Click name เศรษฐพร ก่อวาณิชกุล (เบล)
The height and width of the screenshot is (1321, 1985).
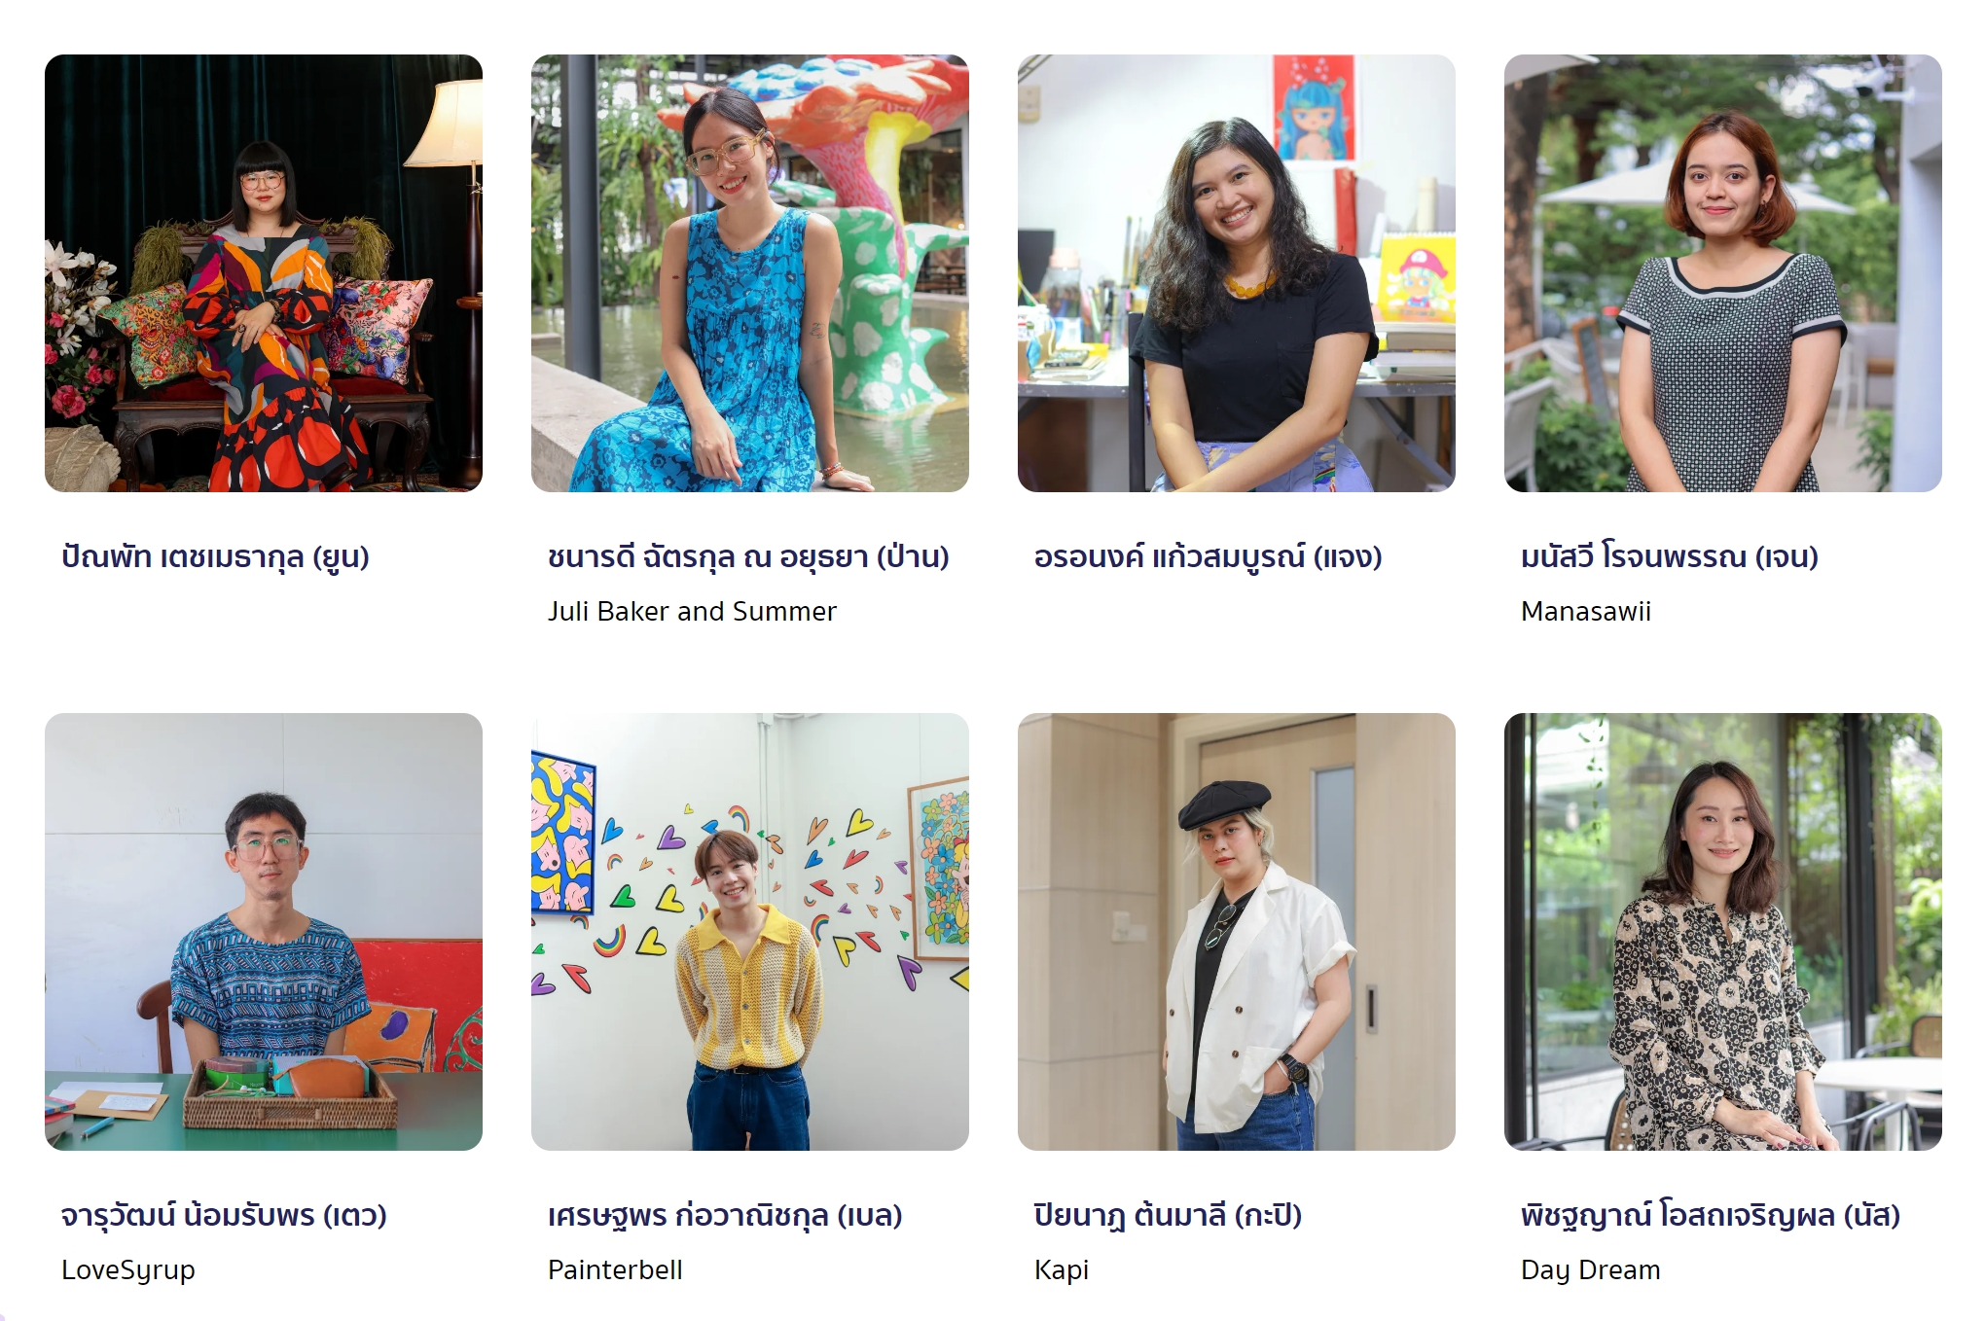[725, 1216]
